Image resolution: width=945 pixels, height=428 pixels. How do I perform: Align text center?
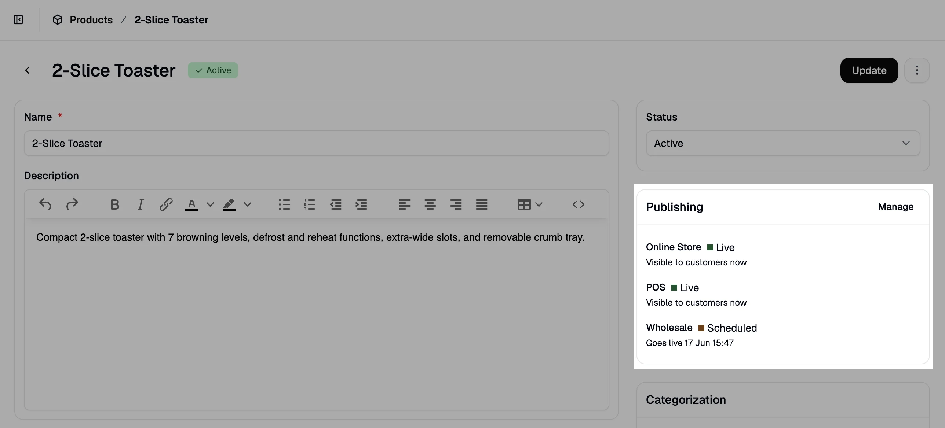[x=430, y=204]
